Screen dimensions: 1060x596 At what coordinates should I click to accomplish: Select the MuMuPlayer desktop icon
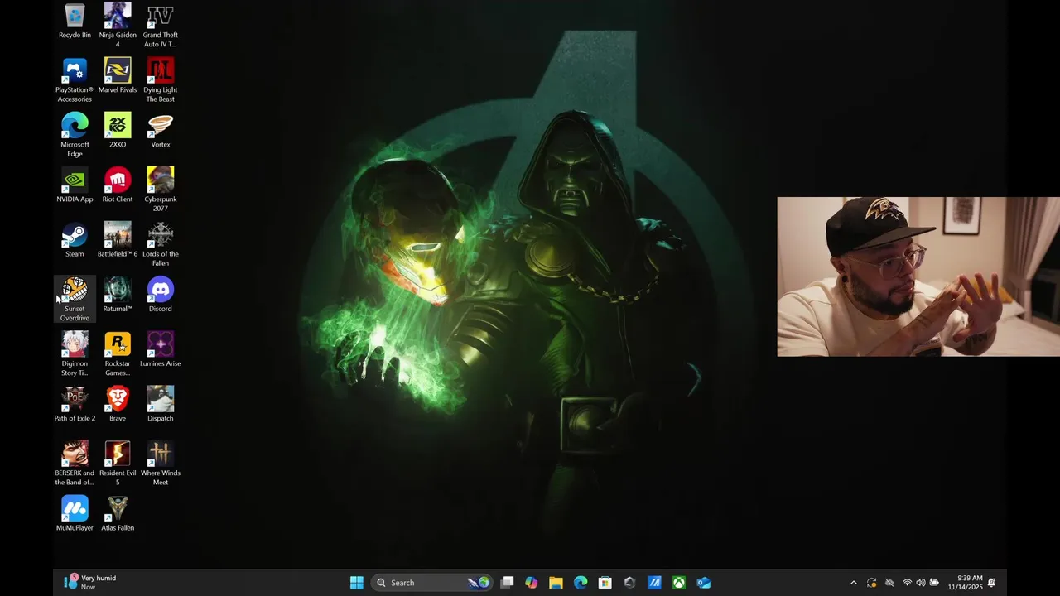(75, 513)
